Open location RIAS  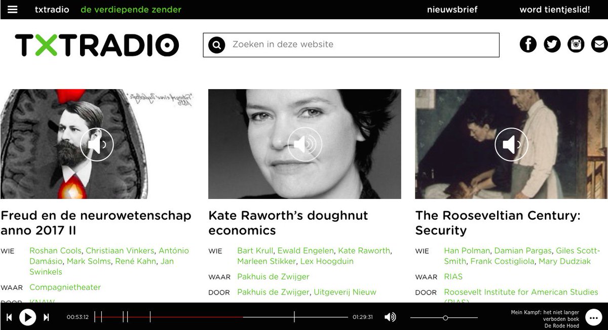pos(453,276)
